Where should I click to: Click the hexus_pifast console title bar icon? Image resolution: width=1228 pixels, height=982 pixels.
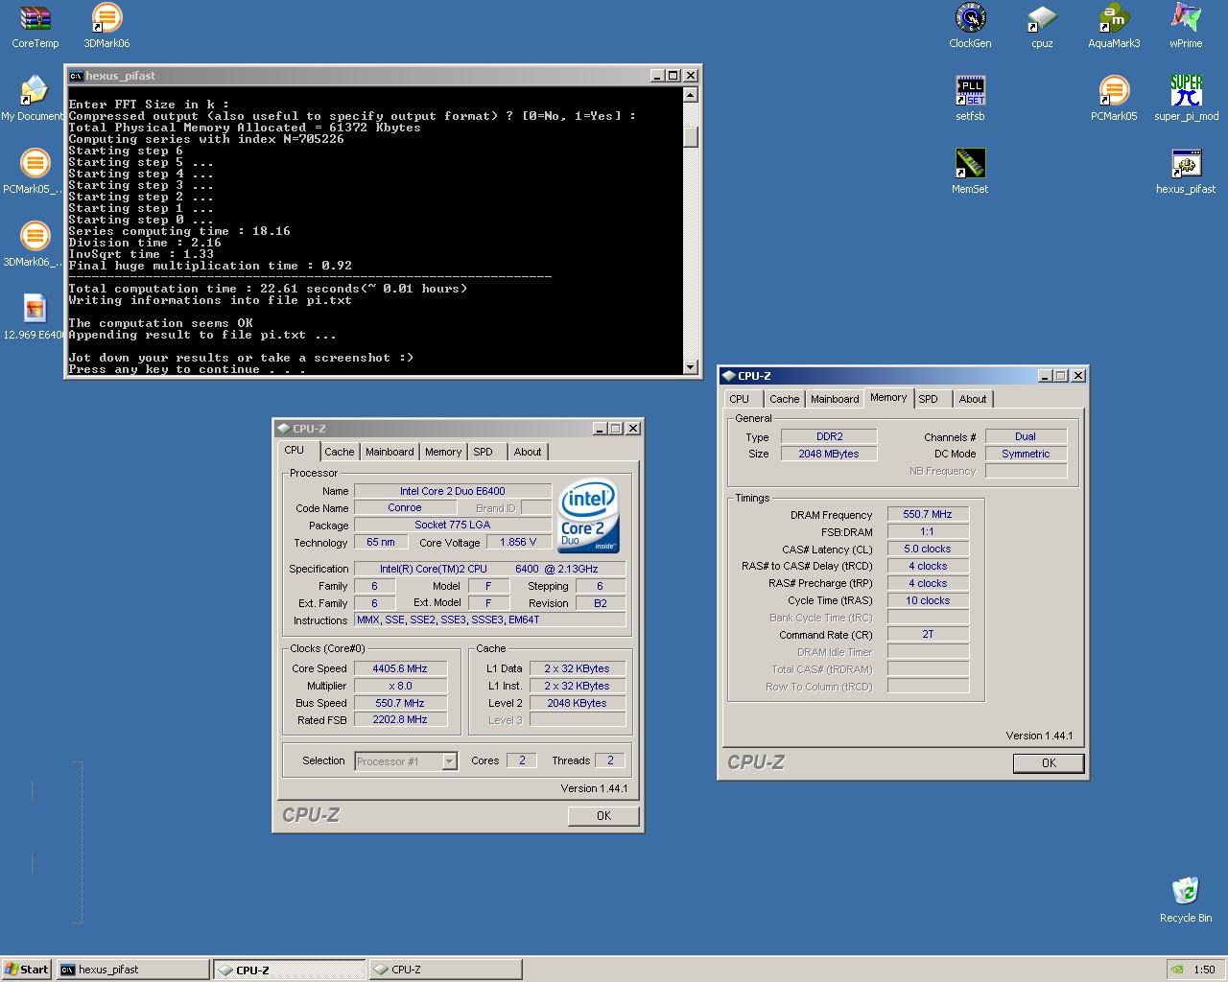[x=76, y=76]
